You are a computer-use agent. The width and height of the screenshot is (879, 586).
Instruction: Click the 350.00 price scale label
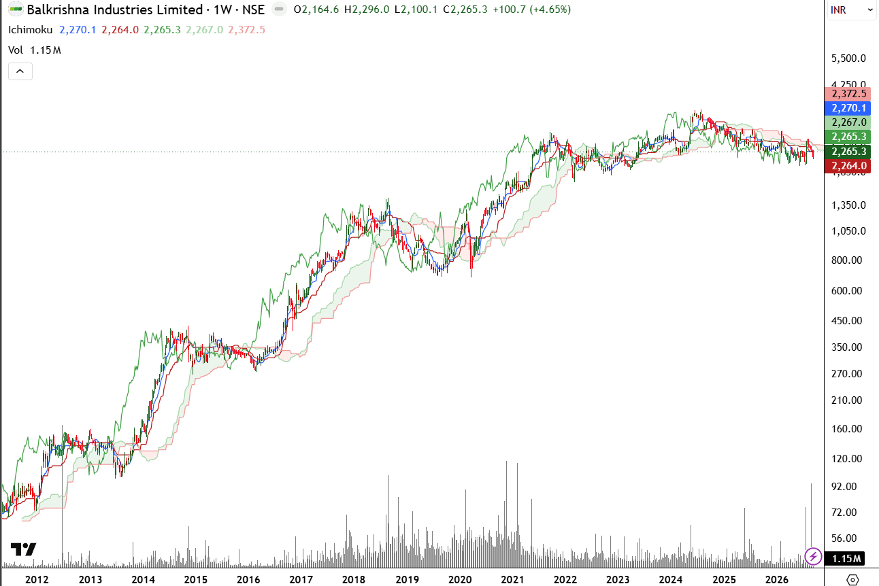click(846, 347)
